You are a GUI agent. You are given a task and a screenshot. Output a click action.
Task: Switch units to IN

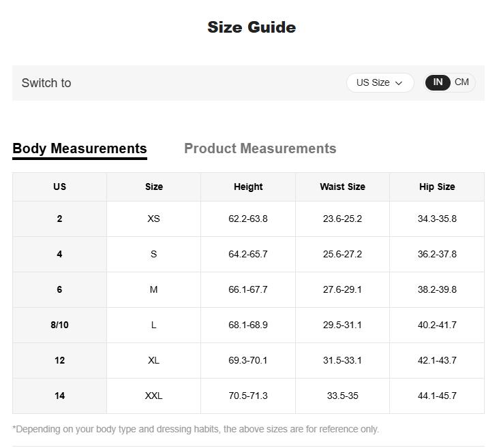click(x=438, y=82)
